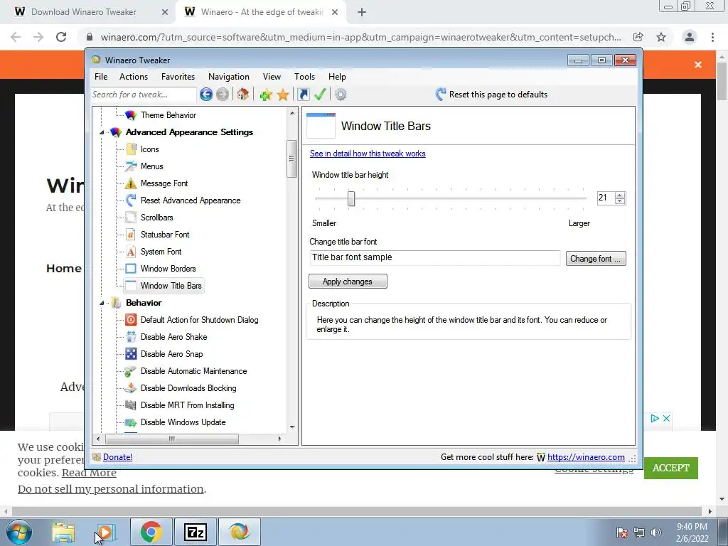This screenshot has width=728, height=546.
Task: Open the Help menu
Action: point(337,77)
